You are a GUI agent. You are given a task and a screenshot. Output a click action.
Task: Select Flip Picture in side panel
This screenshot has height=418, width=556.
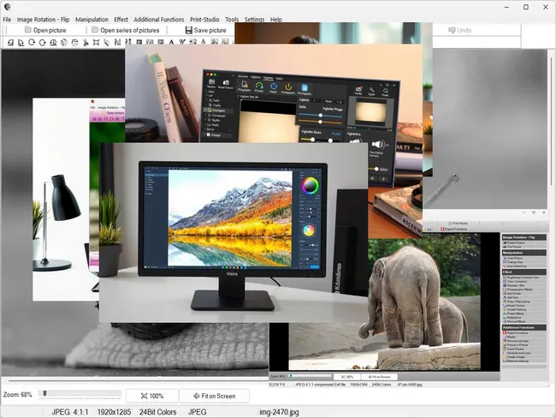pos(512,247)
